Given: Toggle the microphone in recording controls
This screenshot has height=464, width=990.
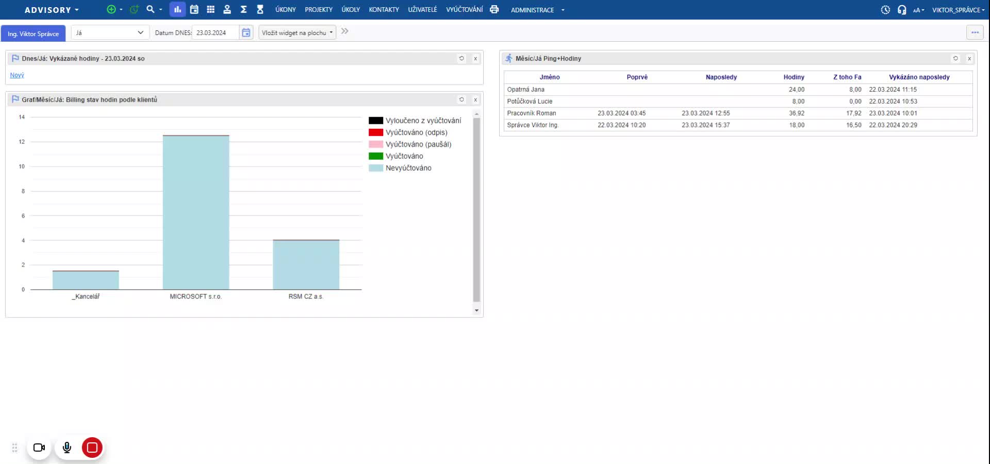Looking at the screenshot, I should pos(67,448).
